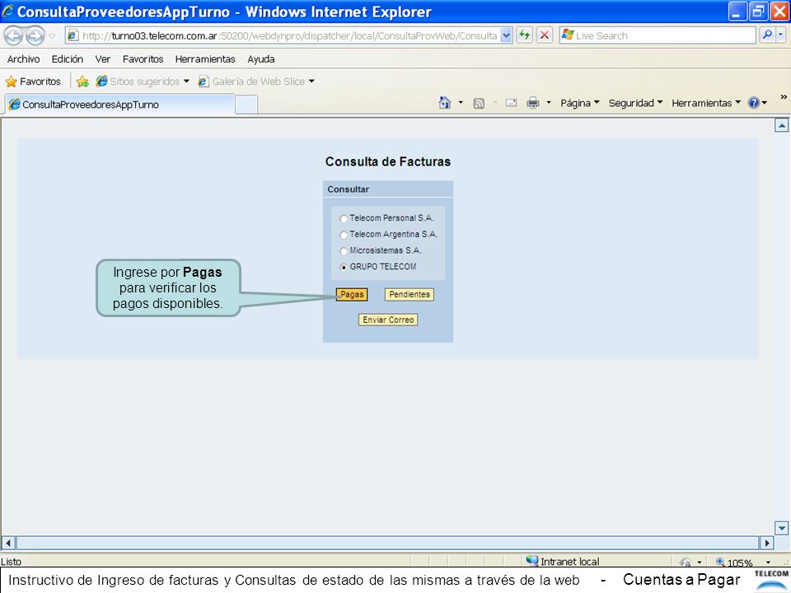
Task: Click the zoom magnifier in status bar
Action: tap(720, 562)
